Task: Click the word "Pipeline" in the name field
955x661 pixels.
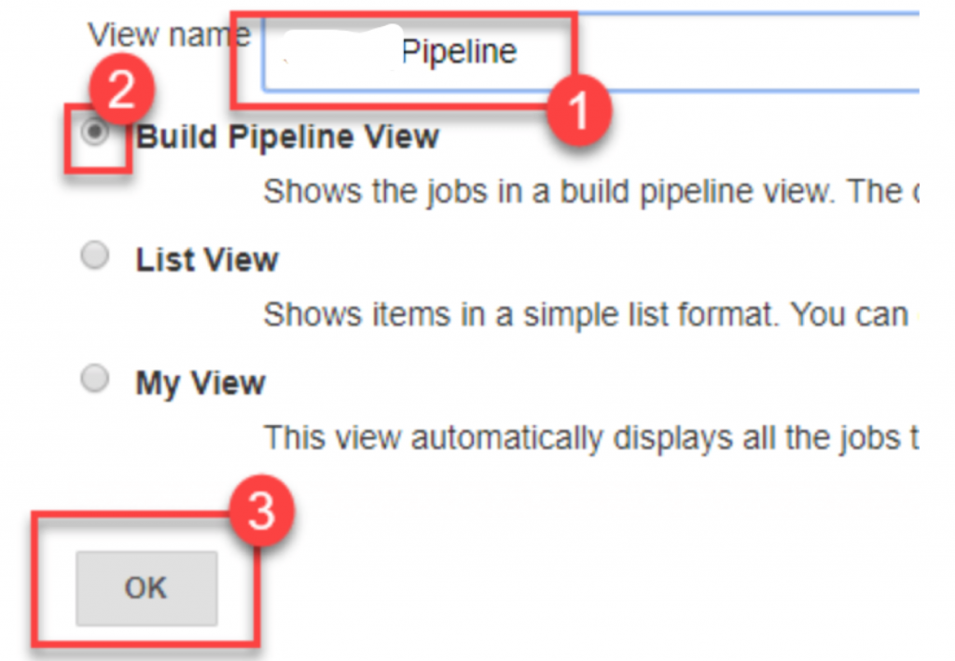Action: (459, 52)
